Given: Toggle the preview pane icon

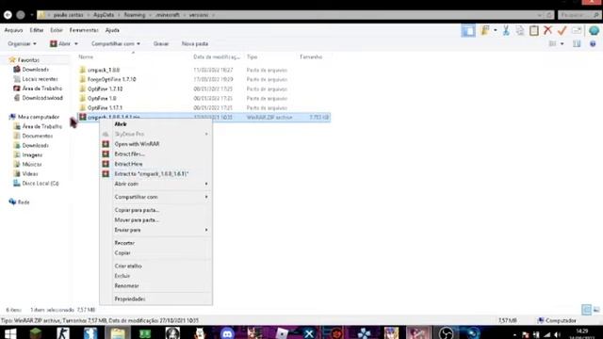Looking at the screenshot, I should [577, 44].
